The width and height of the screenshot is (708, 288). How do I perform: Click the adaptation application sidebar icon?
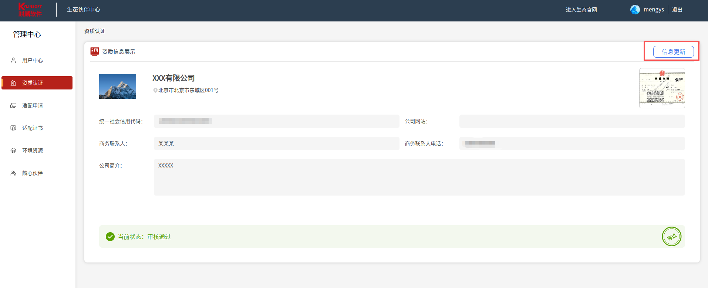click(13, 105)
